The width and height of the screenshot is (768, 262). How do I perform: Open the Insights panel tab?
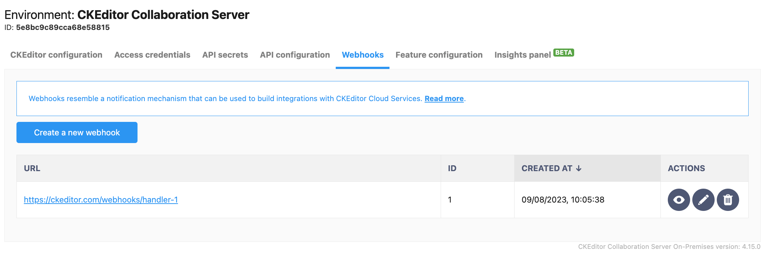pos(523,55)
